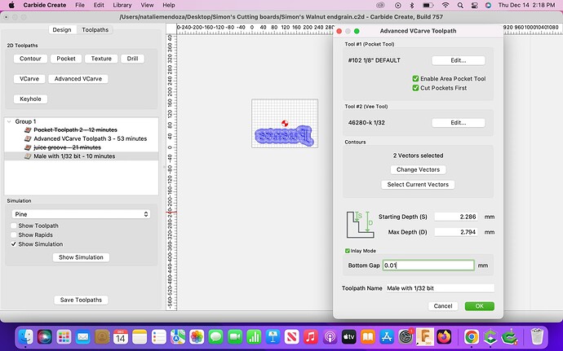Click the Show Simulation button
The width and height of the screenshot is (563, 351).
point(81,257)
